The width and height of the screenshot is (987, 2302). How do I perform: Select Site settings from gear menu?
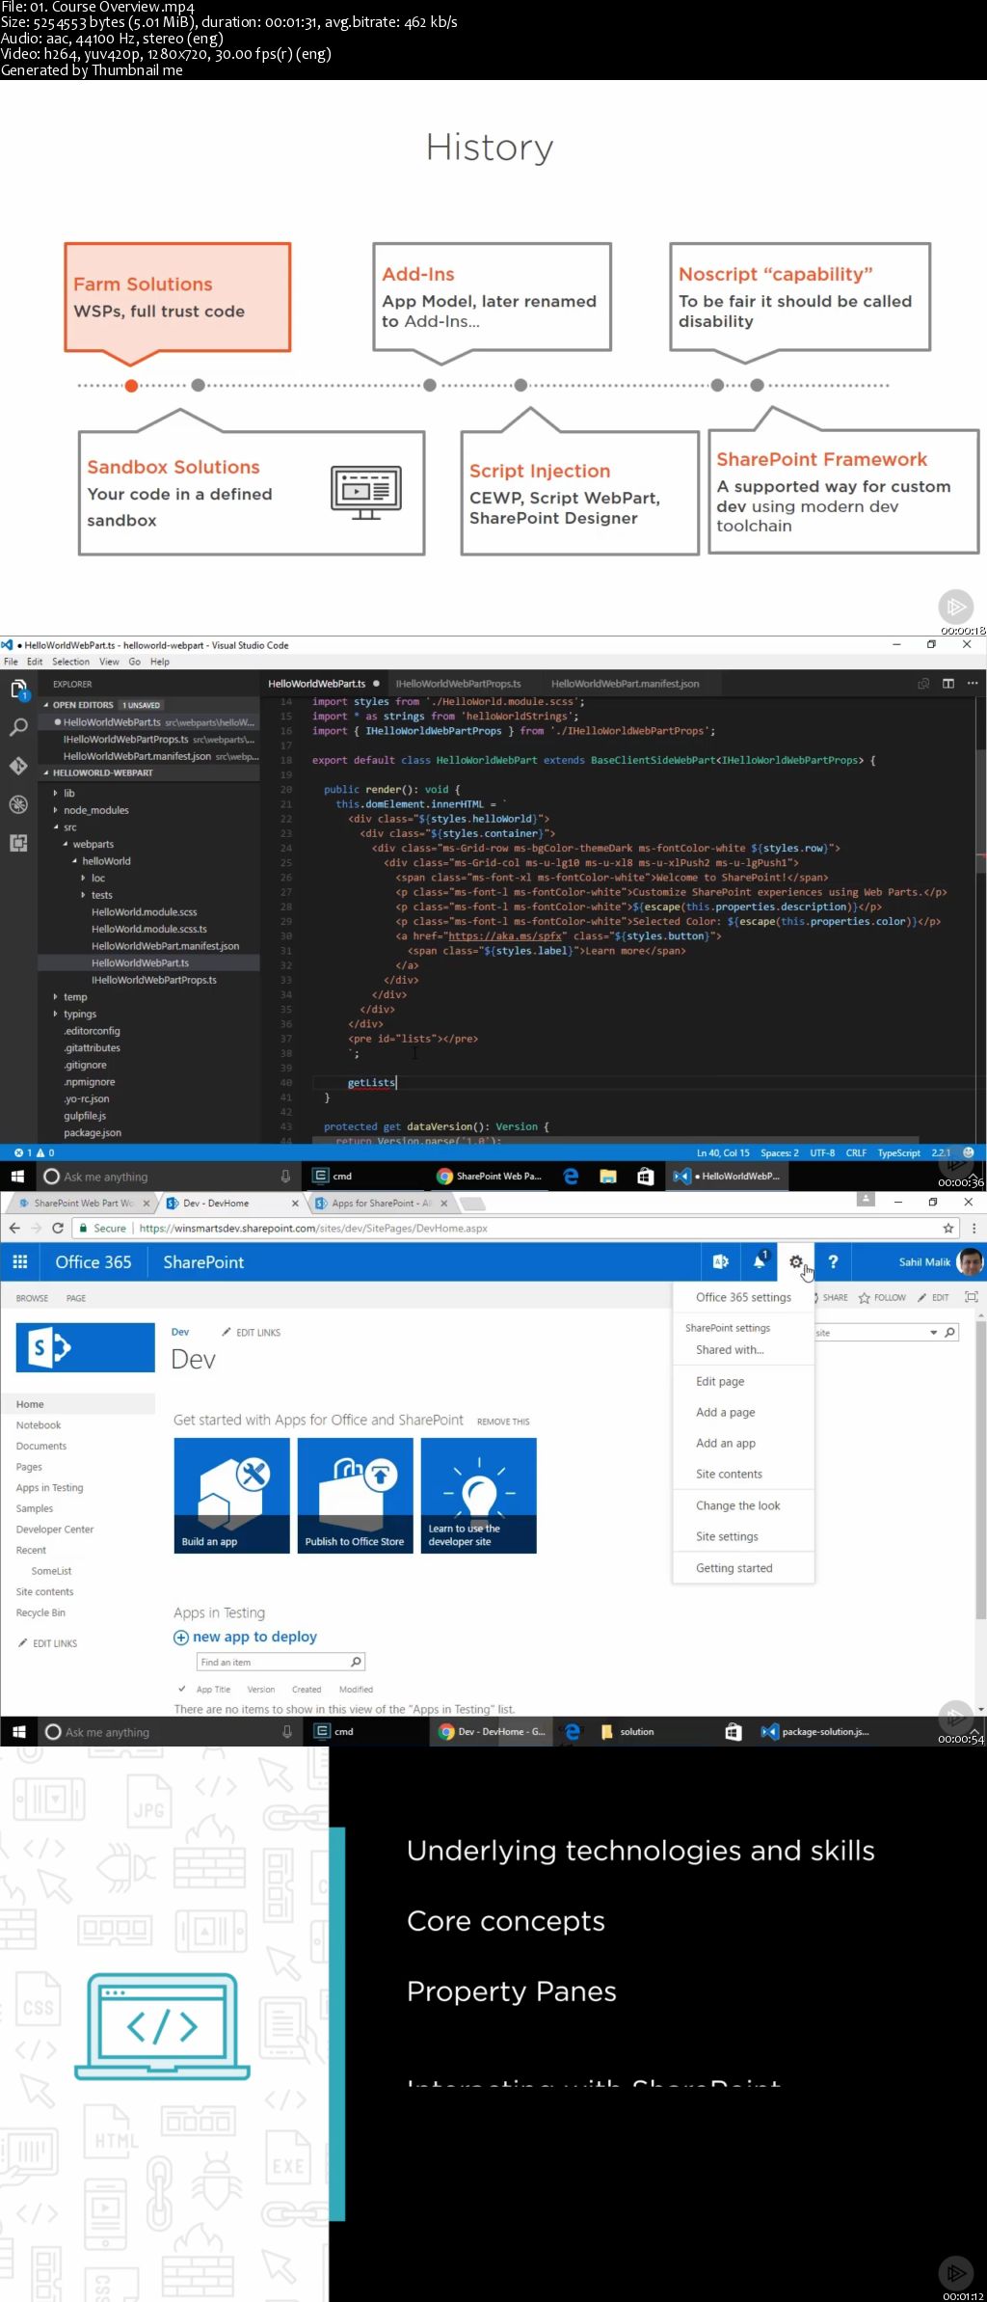(x=727, y=1536)
